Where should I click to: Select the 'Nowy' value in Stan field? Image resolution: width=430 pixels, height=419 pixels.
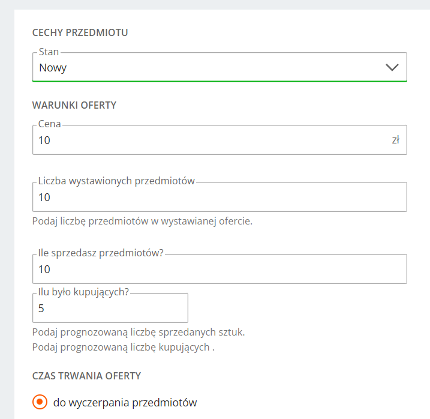(53, 68)
